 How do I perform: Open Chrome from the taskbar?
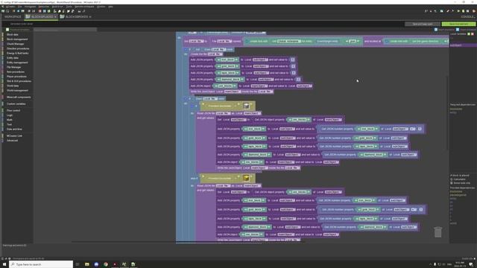pyautogui.click(x=106, y=264)
